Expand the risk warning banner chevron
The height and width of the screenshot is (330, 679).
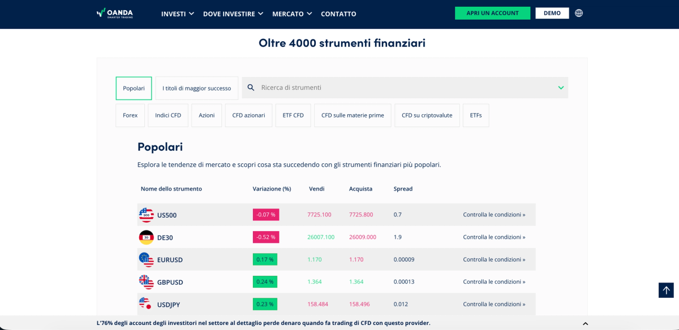(585, 324)
